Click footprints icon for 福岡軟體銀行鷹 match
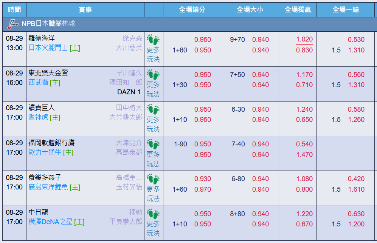 [153, 144]
